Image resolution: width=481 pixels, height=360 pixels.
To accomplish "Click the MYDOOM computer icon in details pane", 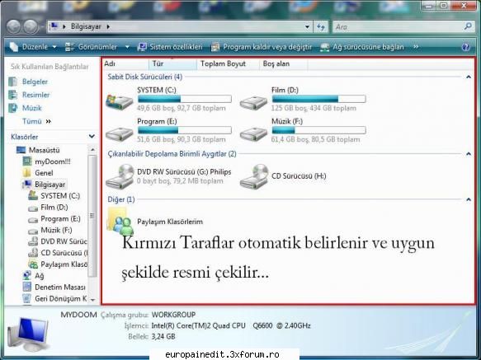I will [x=29, y=334].
